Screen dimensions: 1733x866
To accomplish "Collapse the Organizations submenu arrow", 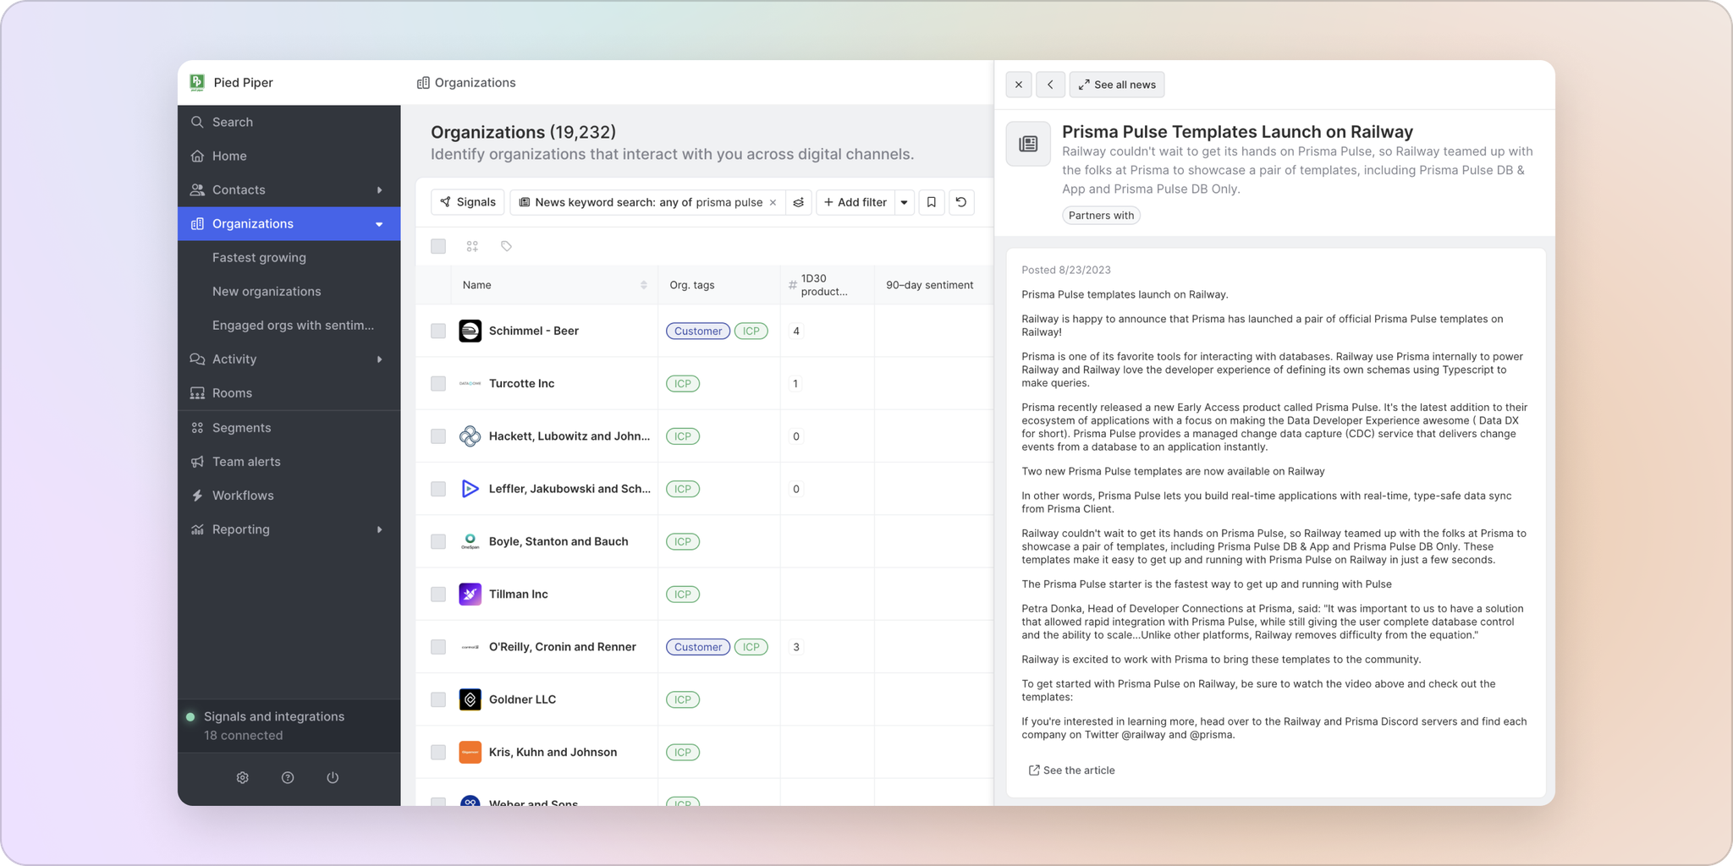I will (379, 224).
